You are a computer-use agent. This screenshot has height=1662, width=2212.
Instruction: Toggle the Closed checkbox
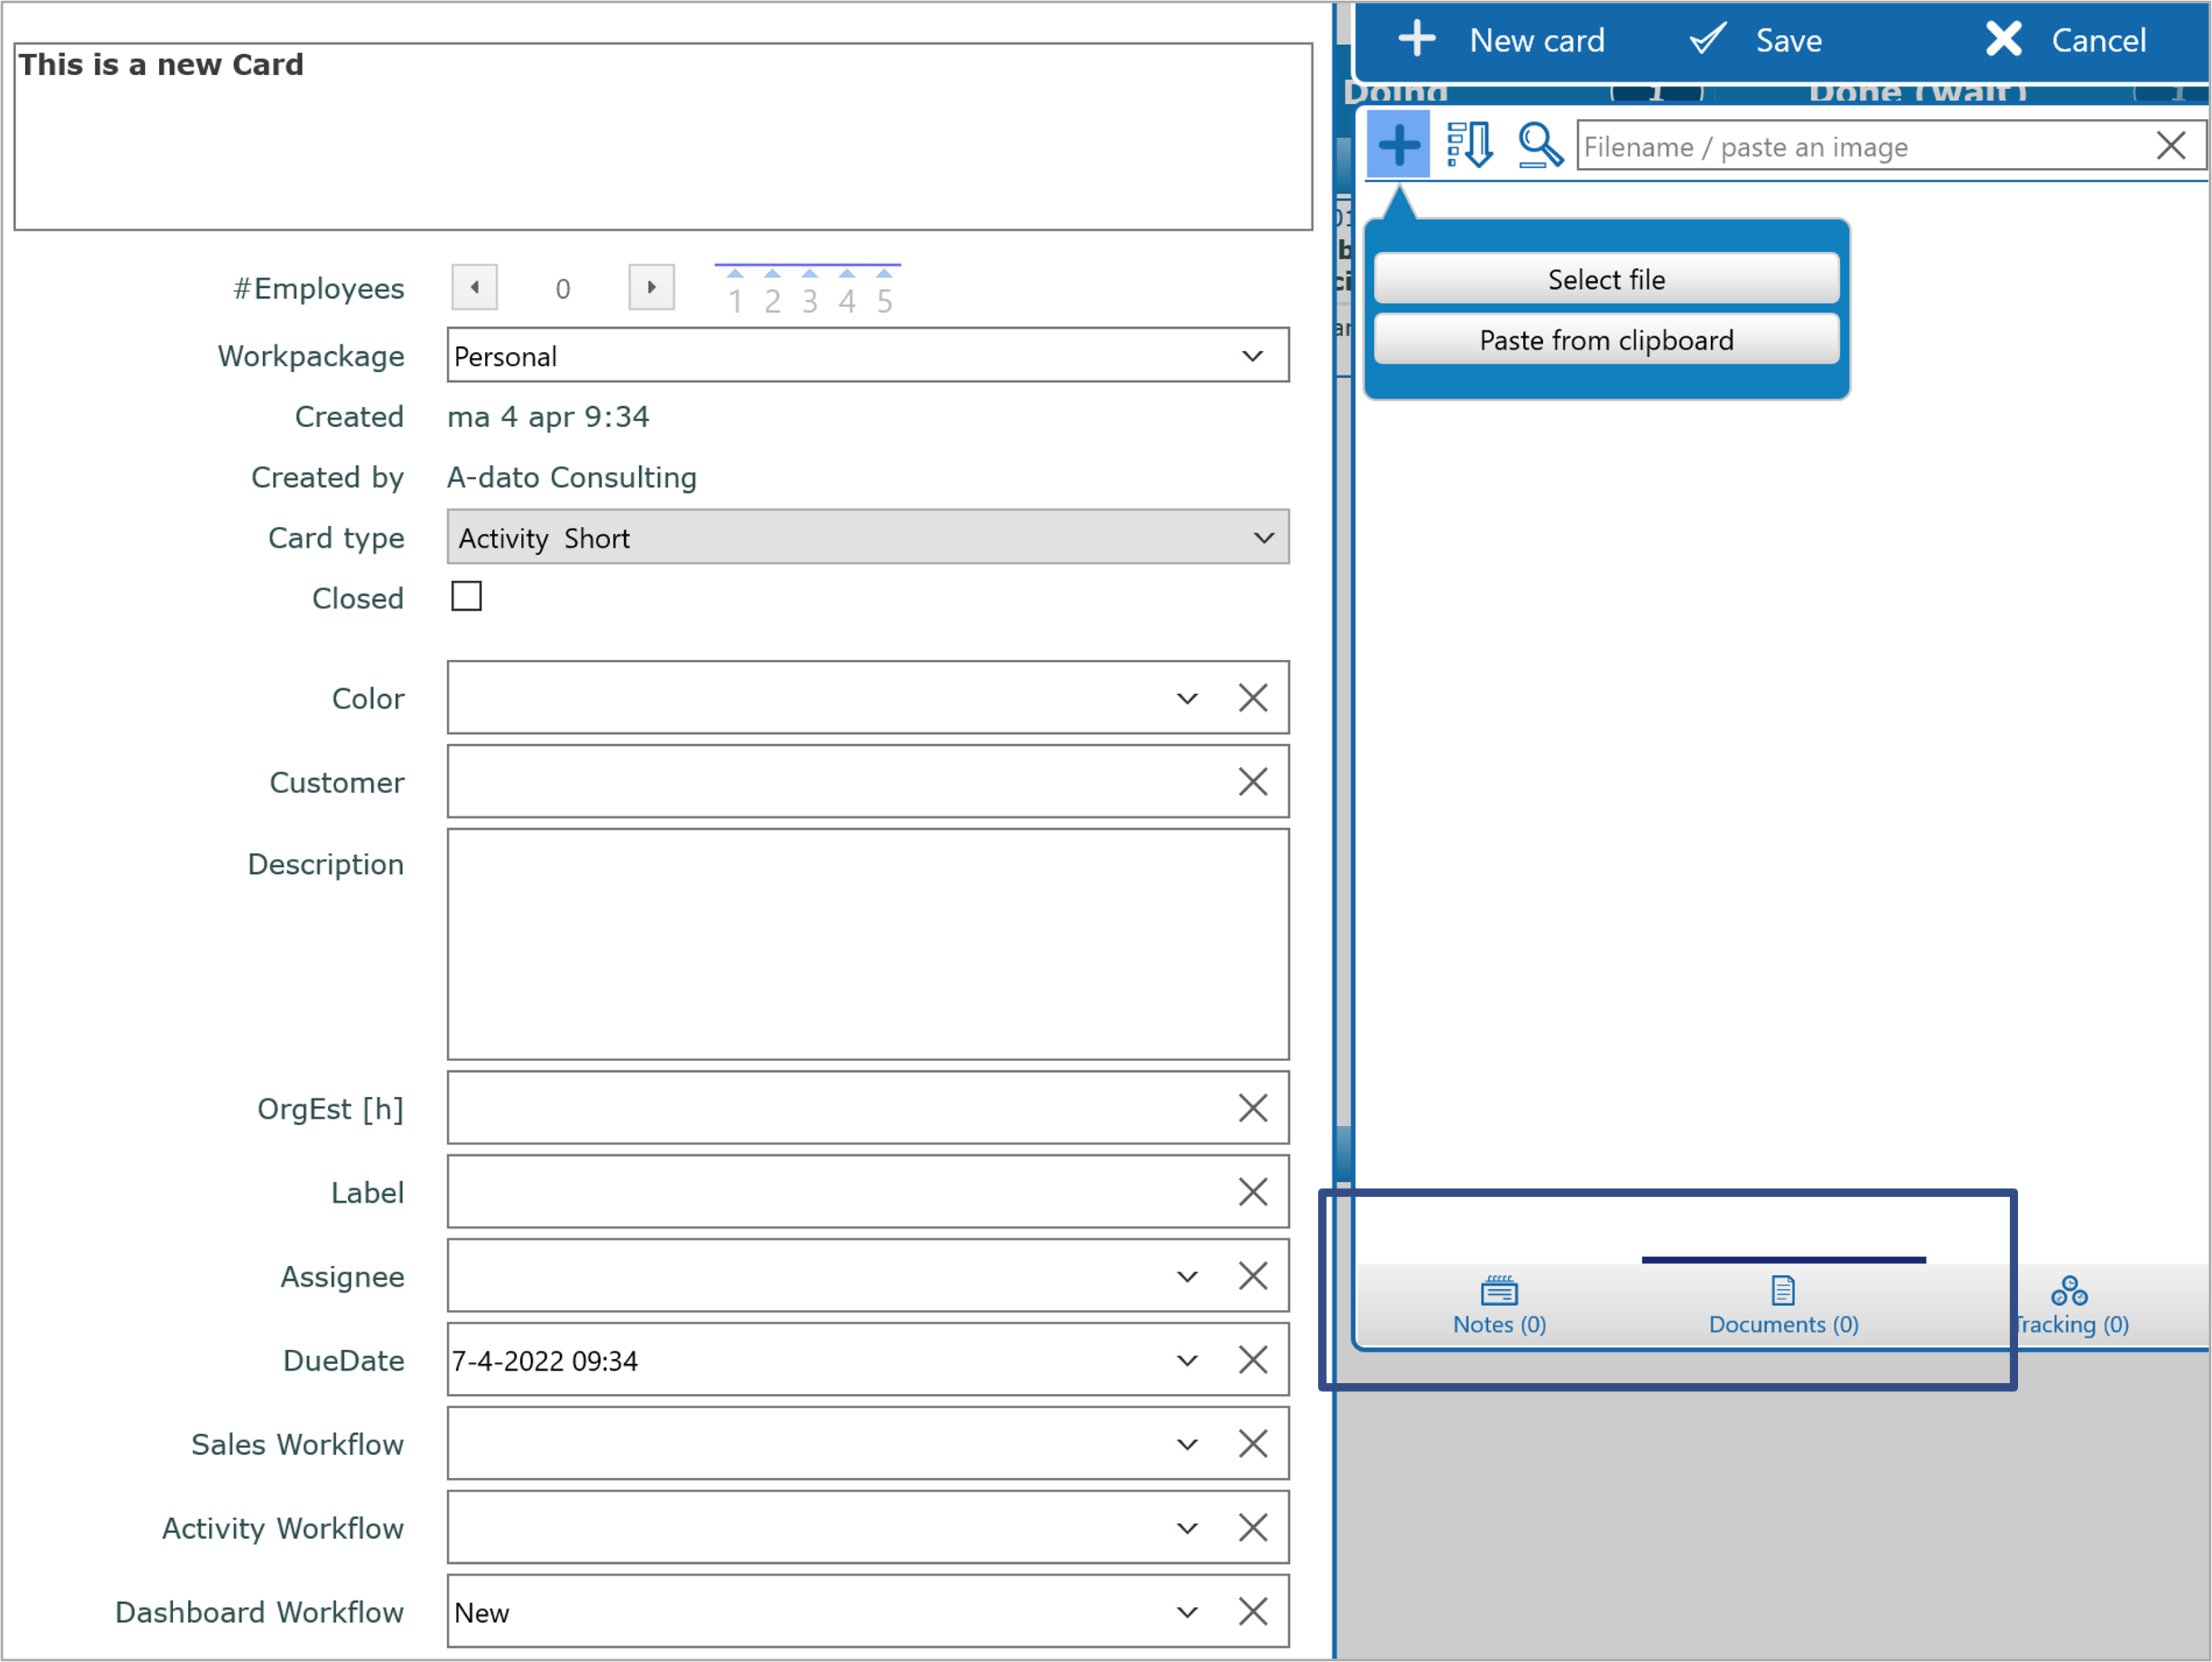click(x=466, y=596)
